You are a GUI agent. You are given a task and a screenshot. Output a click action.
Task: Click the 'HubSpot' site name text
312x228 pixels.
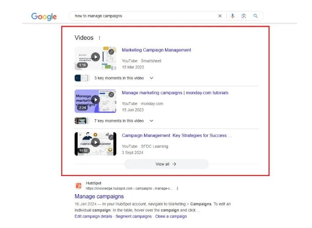(93, 183)
